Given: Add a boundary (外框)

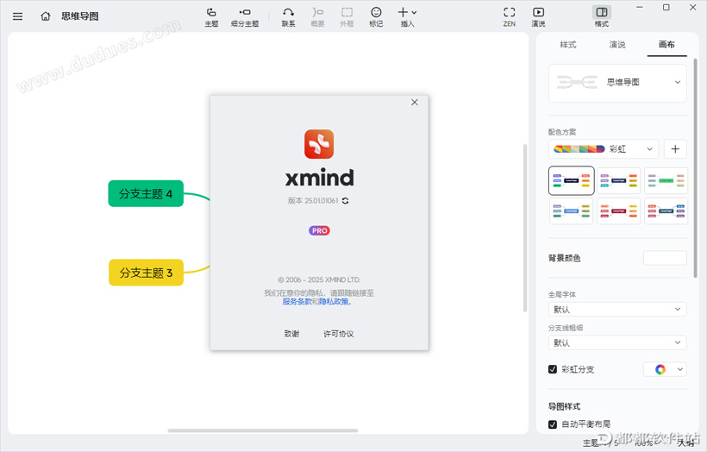Looking at the screenshot, I should click(x=347, y=17).
